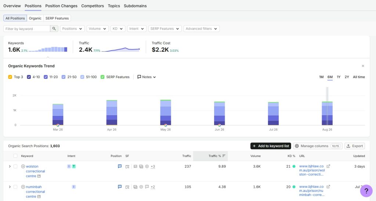Click Google update marker under Mar 26

point(58,125)
